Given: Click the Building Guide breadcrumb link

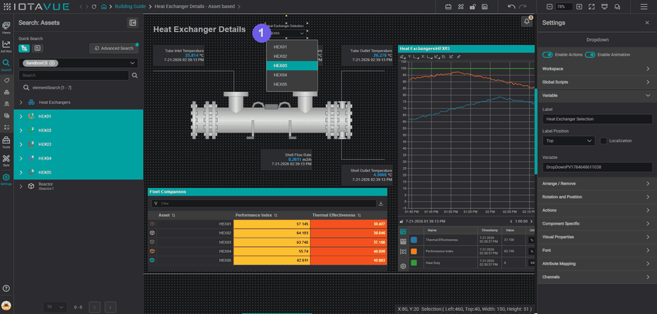Looking at the screenshot, I should (x=130, y=7).
